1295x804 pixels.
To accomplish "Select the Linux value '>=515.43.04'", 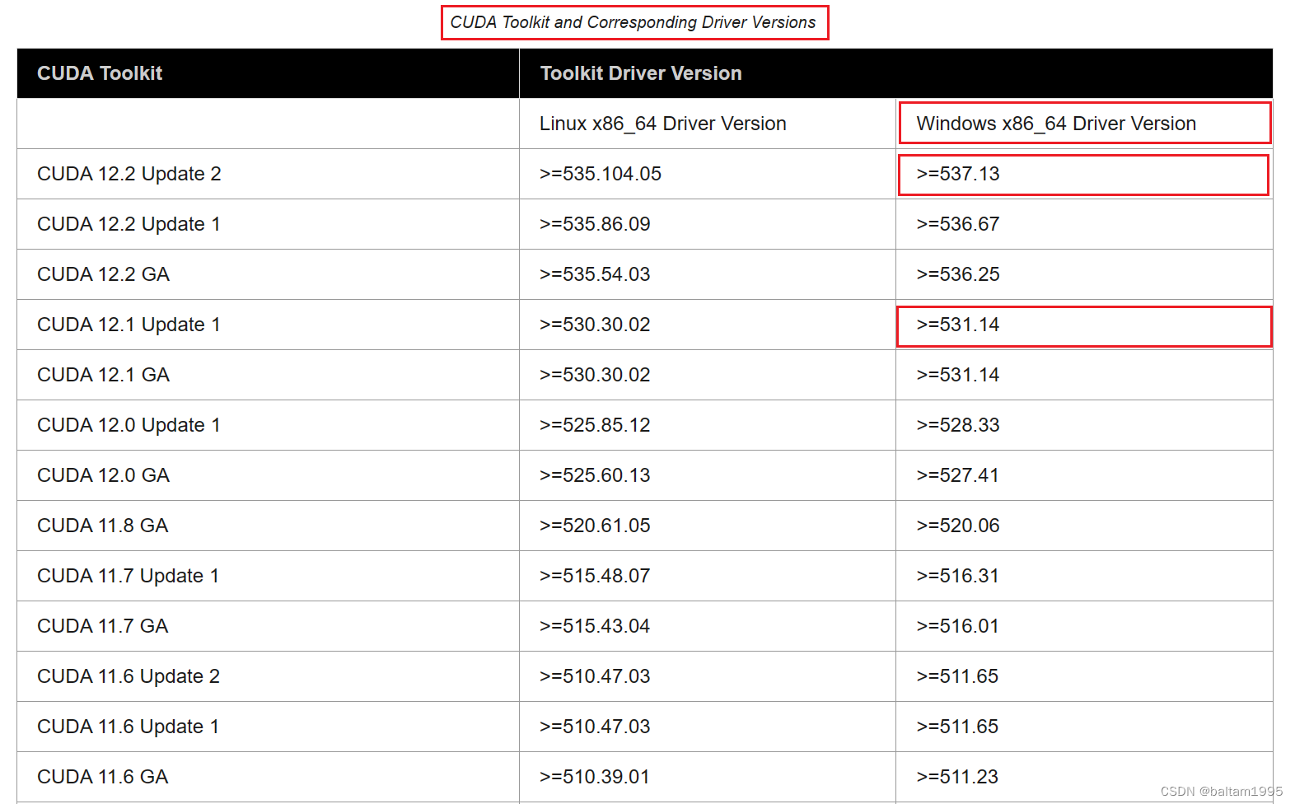I will point(595,626).
